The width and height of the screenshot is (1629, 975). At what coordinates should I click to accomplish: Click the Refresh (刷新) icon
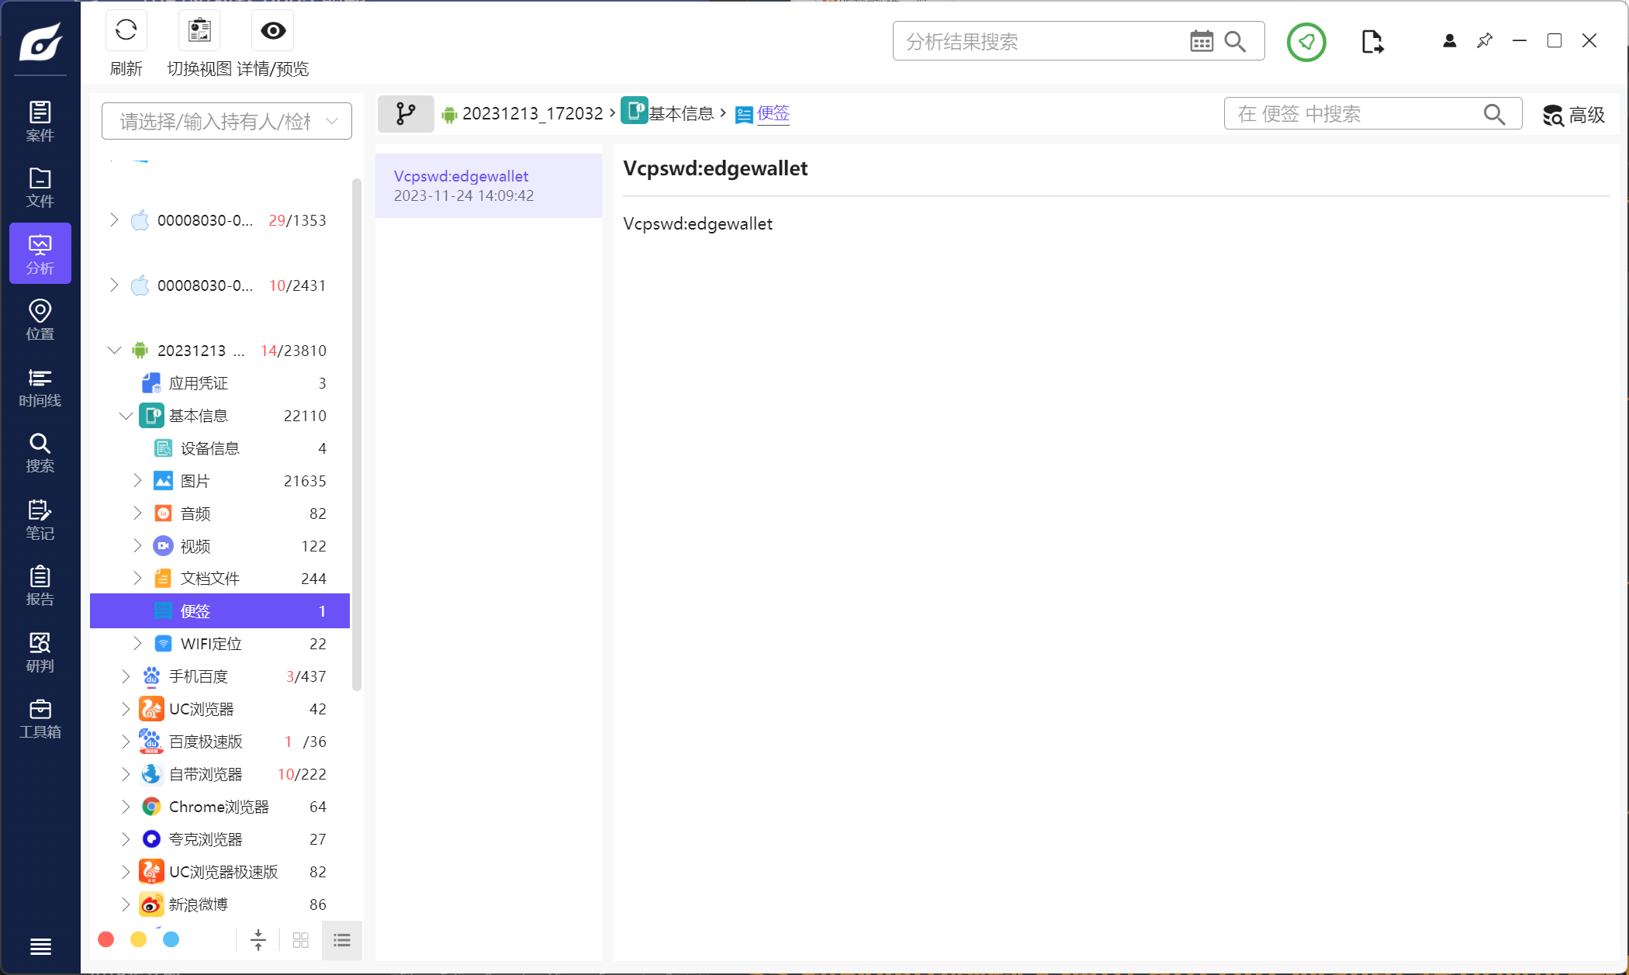[x=126, y=31]
